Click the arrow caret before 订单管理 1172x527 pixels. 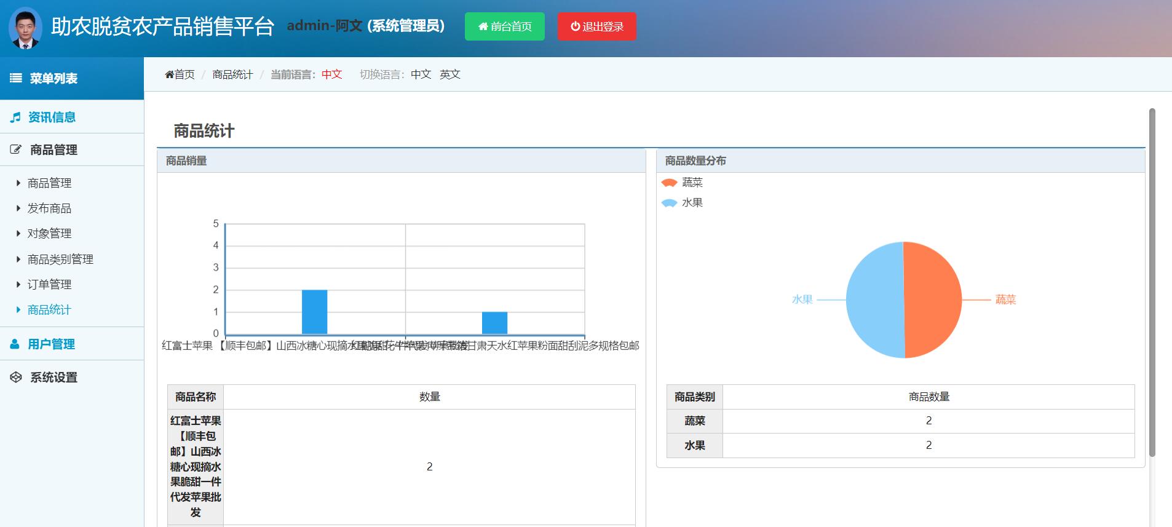[x=18, y=284]
